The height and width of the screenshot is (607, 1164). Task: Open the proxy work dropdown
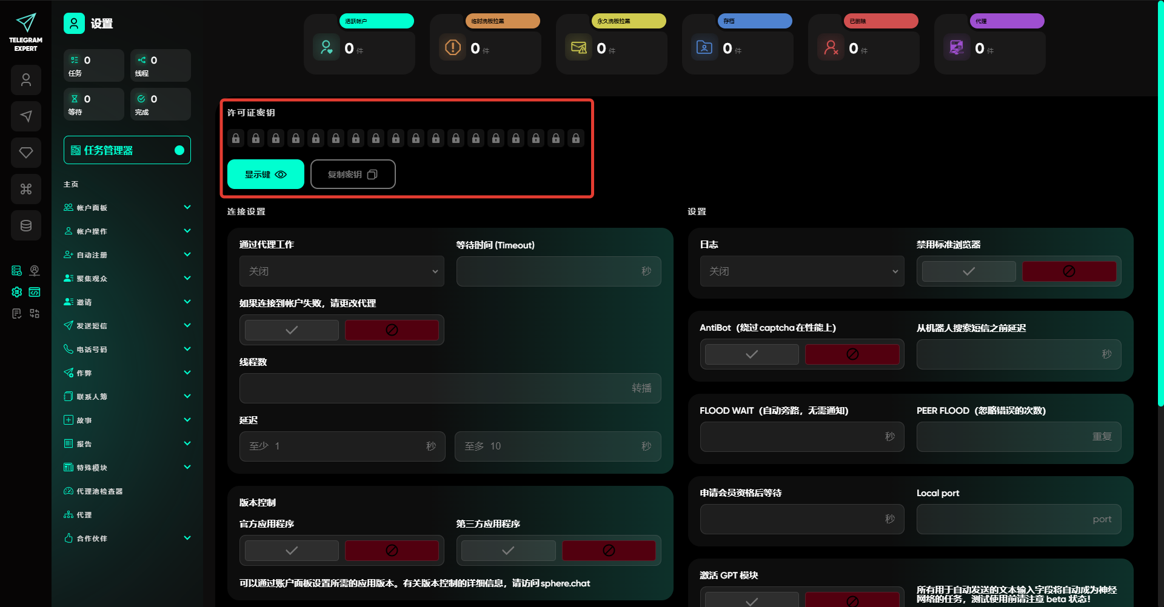click(x=341, y=271)
